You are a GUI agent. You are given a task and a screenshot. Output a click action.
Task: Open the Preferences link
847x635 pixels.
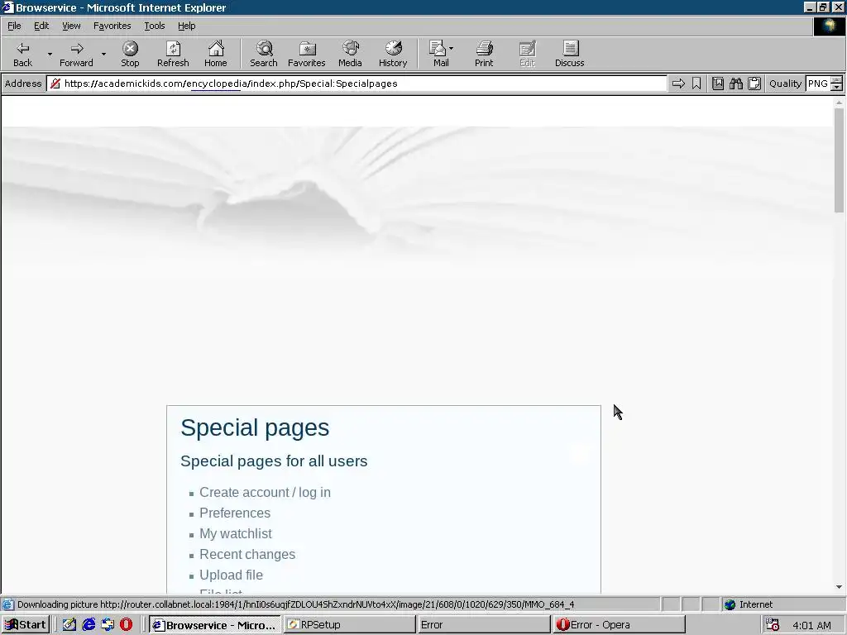235,513
